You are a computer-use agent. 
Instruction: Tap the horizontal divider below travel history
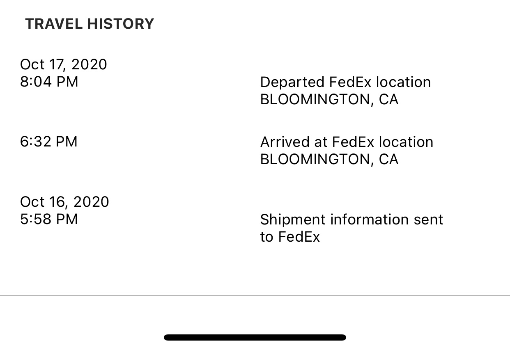[255, 295]
